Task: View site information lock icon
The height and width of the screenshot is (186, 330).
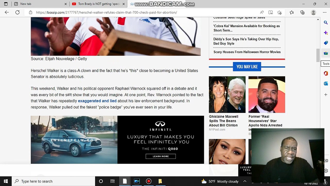Action: 30,12
